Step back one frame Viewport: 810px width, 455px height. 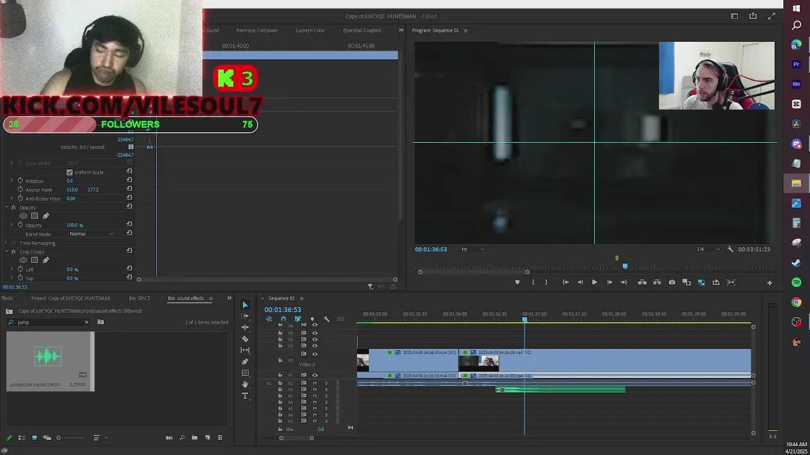click(x=580, y=282)
